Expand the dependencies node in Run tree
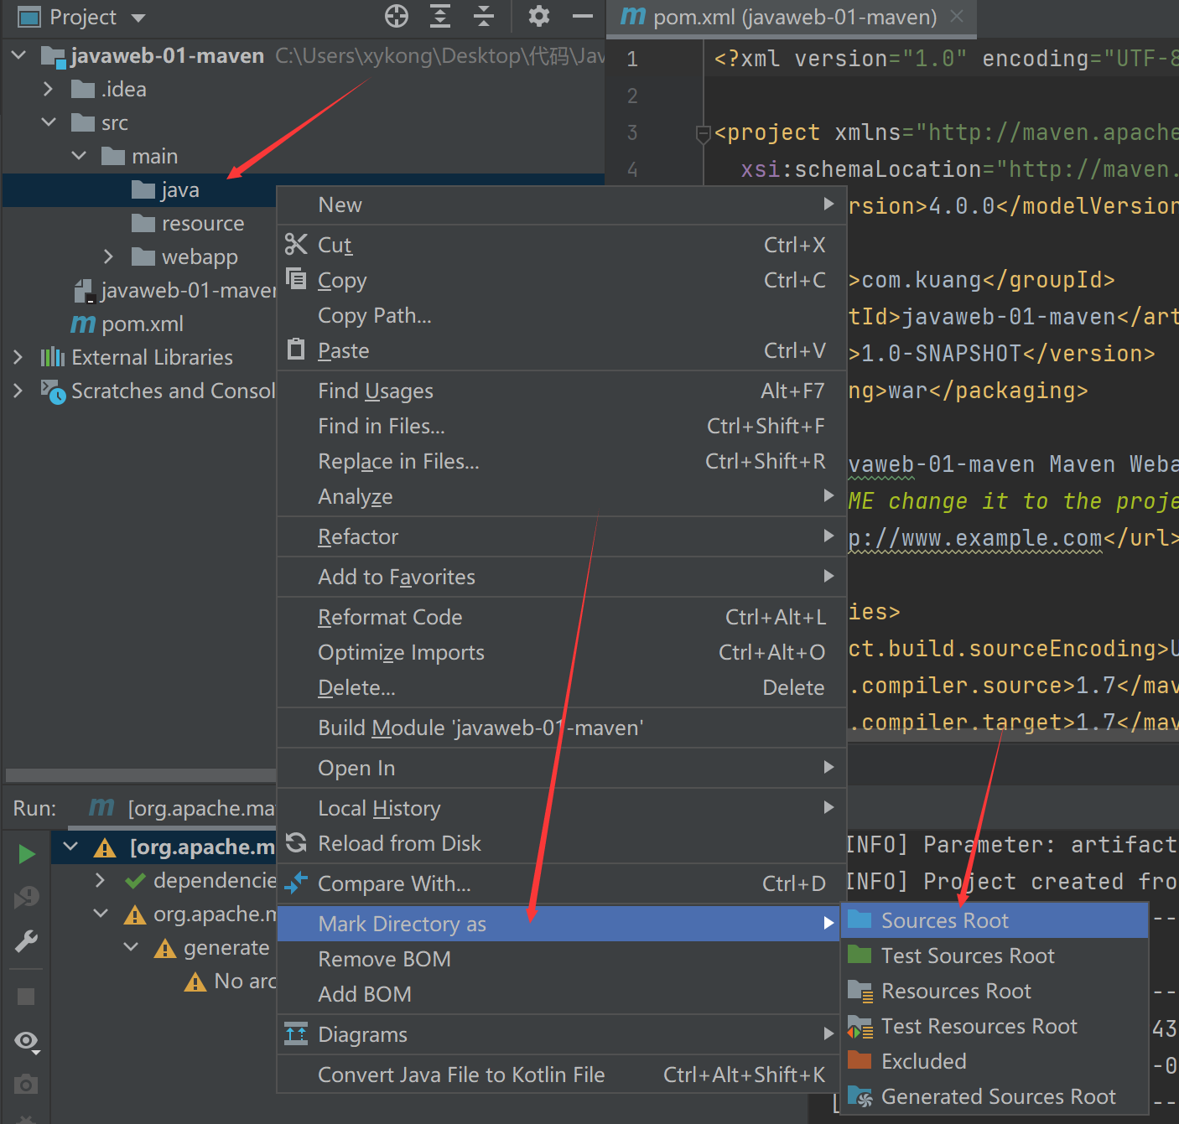The image size is (1179, 1124). [x=101, y=880]
